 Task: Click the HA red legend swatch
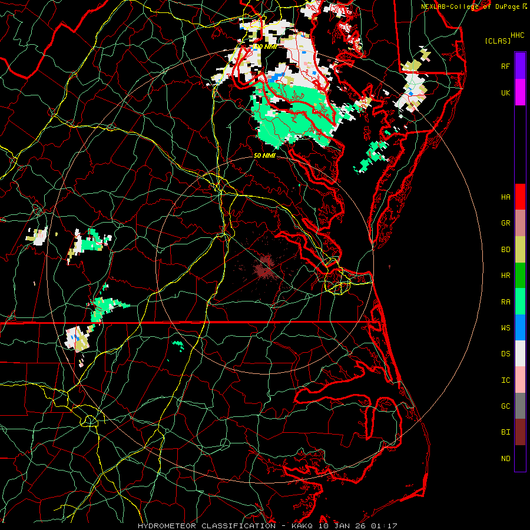click(x=520, y=197)
